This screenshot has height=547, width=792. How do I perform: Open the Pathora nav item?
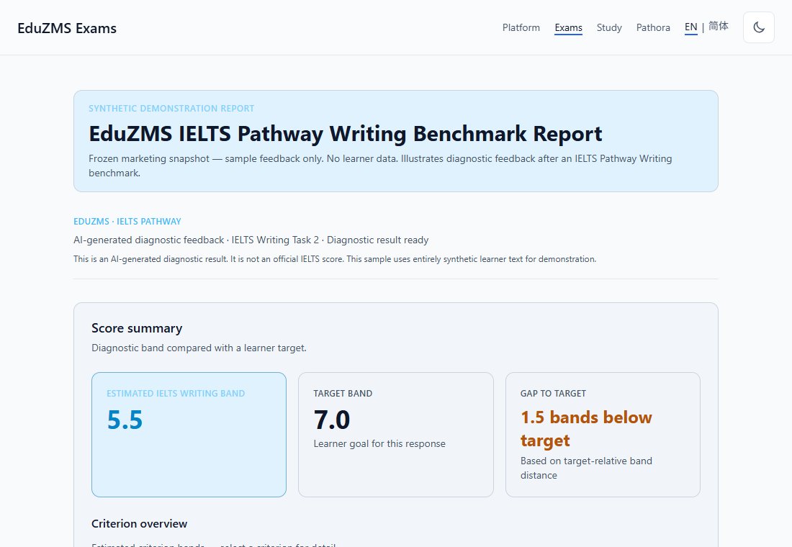[x=653, y=28]
